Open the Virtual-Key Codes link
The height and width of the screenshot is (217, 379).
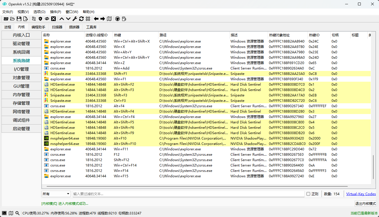361,194
